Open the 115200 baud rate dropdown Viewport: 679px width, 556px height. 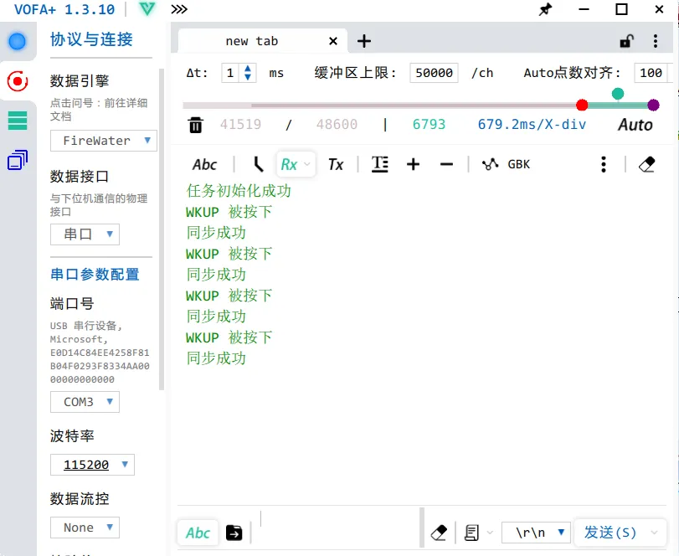92,465
